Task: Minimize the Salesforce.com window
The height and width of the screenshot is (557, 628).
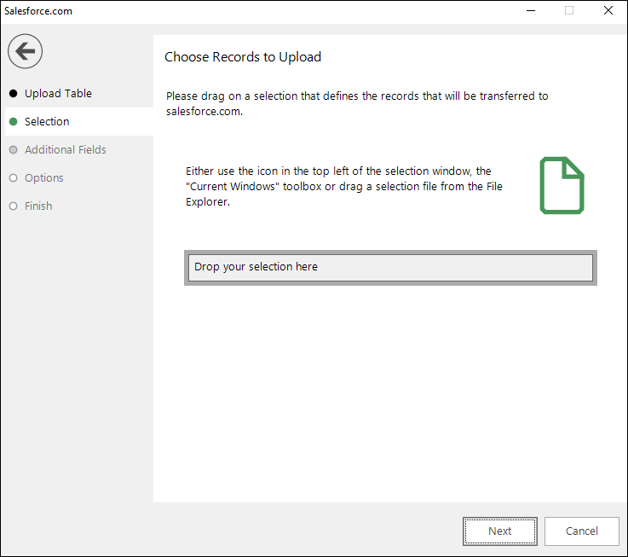Action: 531,11
